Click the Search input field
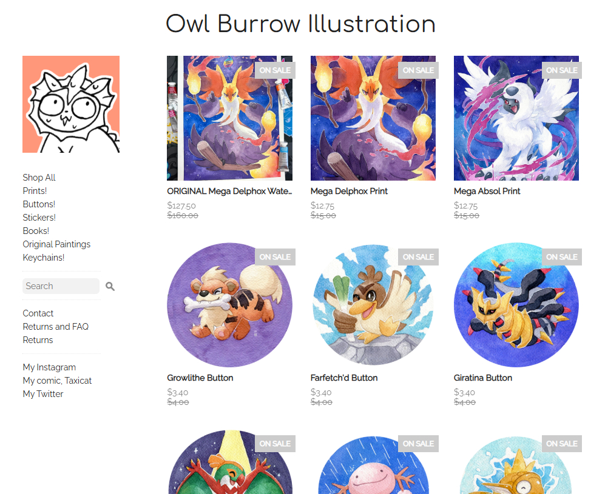 (x=61, y=286)
